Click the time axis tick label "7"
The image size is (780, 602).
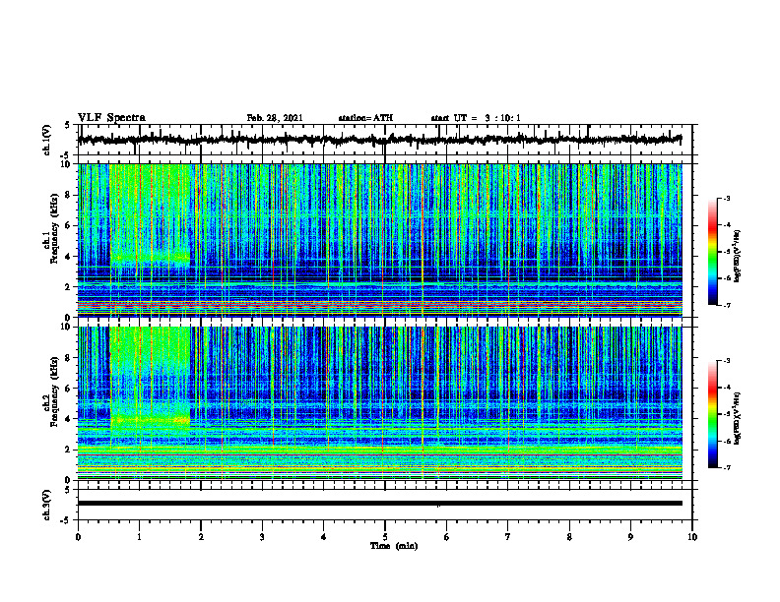click(508, 537)
